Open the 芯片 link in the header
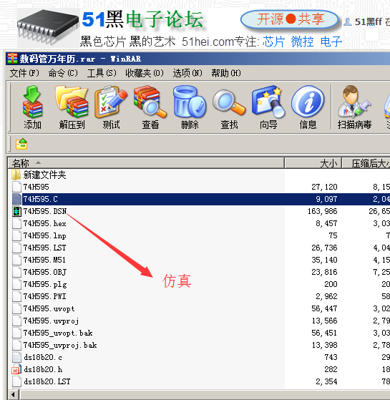 pyautogui.click(x=273, y=42)
